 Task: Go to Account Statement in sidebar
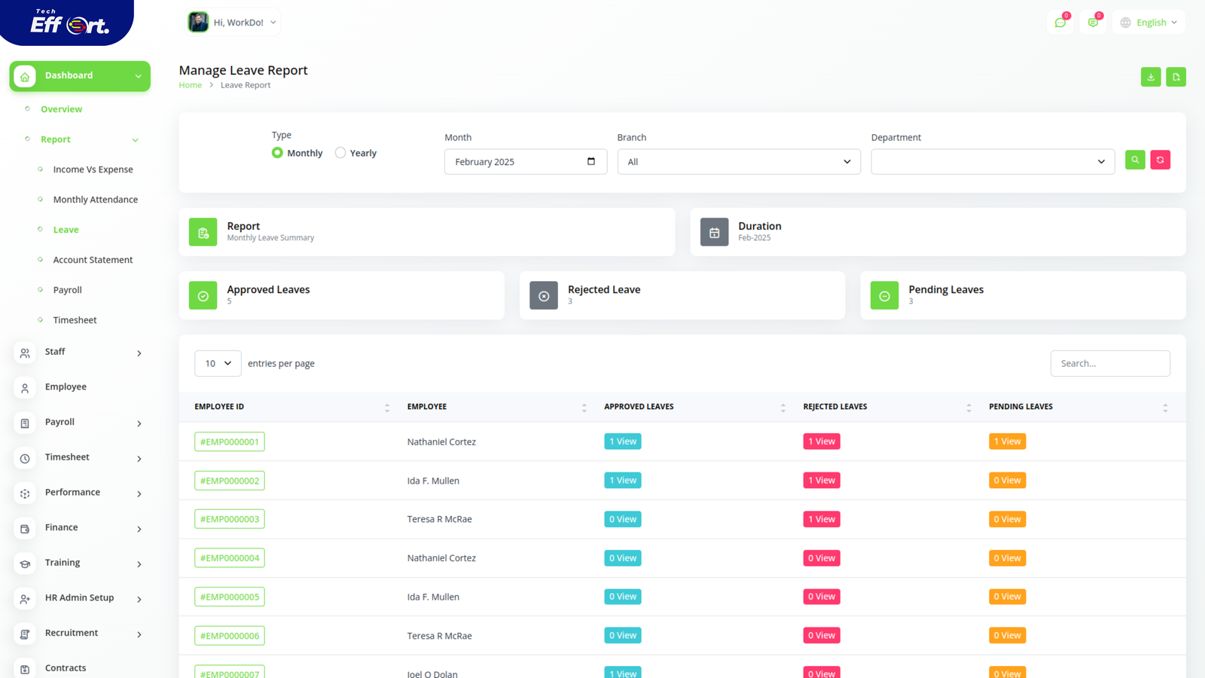tap(93, 260)
